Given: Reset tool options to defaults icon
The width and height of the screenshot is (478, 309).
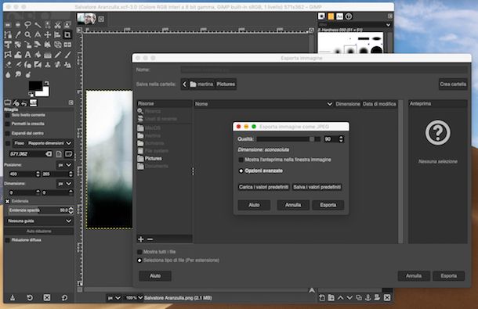Looking at the screenshot, I should 64,298.
